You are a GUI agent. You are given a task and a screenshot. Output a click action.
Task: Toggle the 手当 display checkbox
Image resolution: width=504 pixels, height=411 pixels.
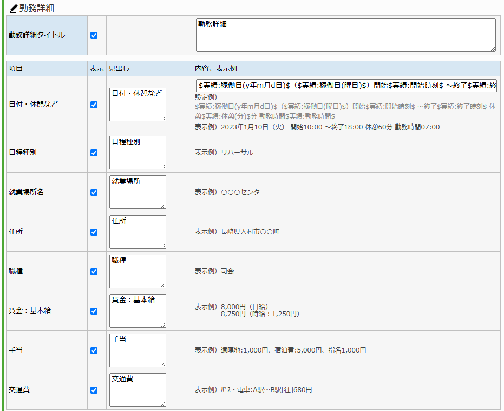[x=94, y=351]
